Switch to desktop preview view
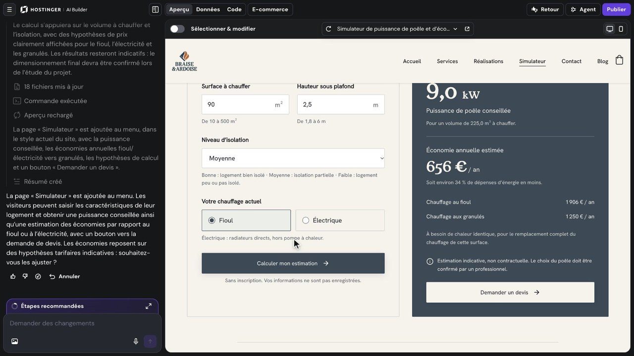Image resolution: width=634 pixels, height=356 pixels. click(610, 29)
